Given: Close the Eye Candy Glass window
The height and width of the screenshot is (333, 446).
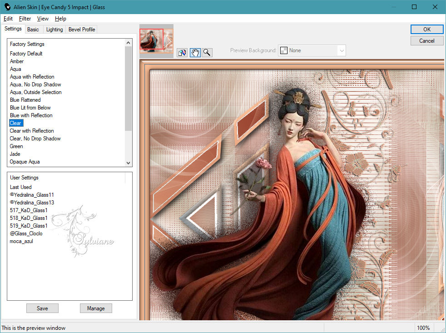Looking at the screenshot, I should [x=435, y=7].
